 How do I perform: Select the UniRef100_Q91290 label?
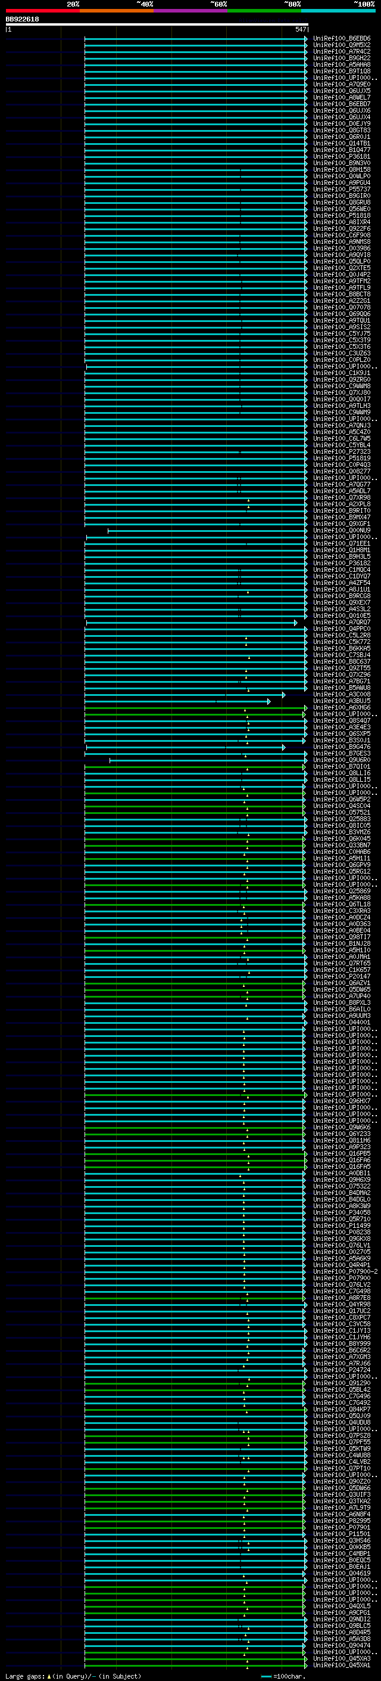pos(341,1383)
